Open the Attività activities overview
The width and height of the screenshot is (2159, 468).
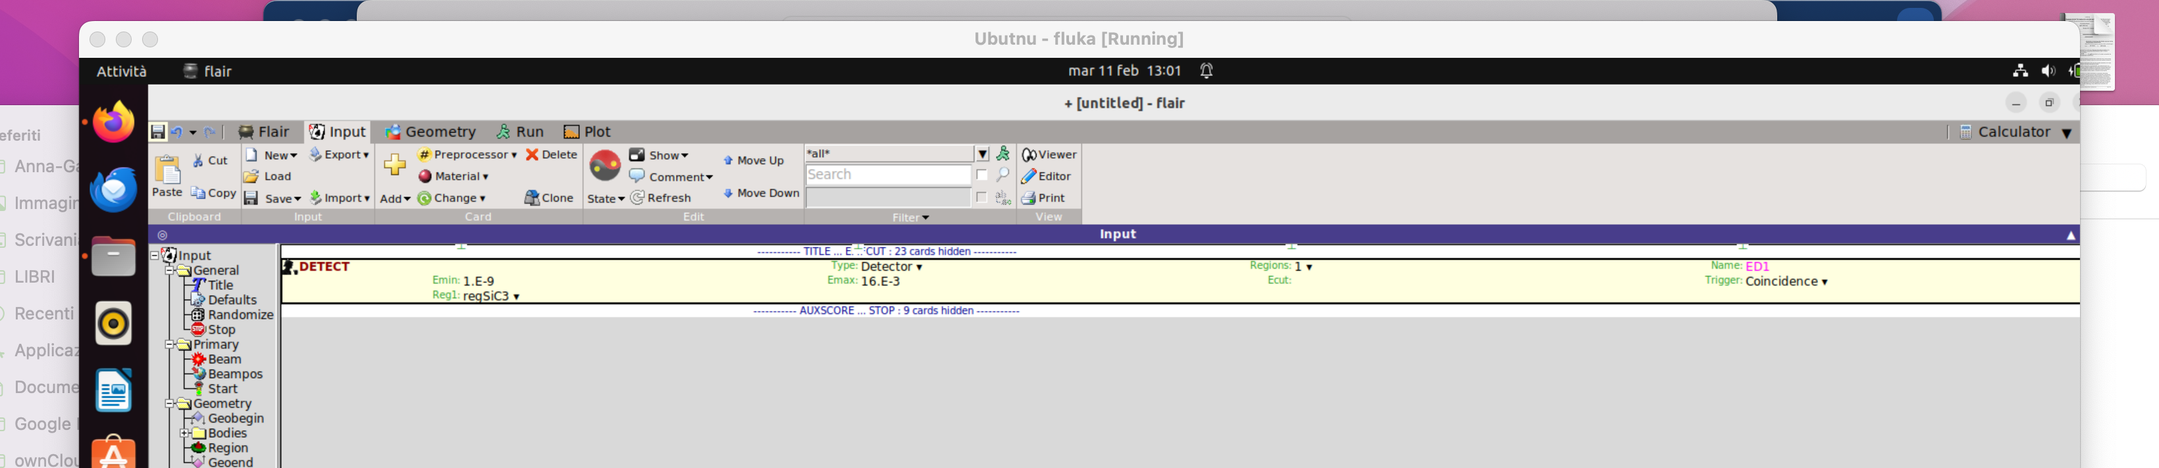pyautogui.click(x=122, y=71)
